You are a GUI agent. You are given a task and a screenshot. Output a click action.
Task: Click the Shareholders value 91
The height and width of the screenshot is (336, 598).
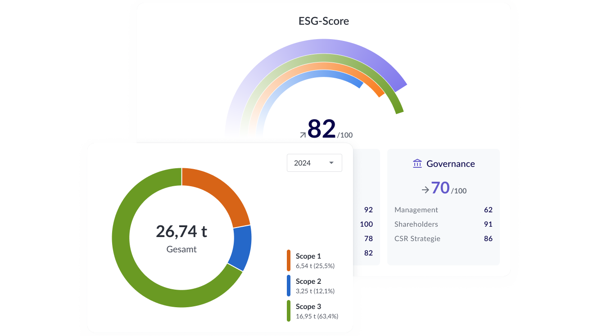click(x=488, y=224)
